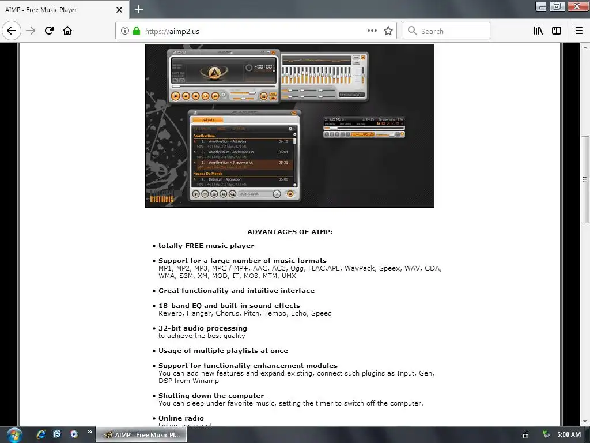The width and height of the screenshot is (590, 443).
Task: Open the Library icon in the toolbar
Action: coord(538,31)
